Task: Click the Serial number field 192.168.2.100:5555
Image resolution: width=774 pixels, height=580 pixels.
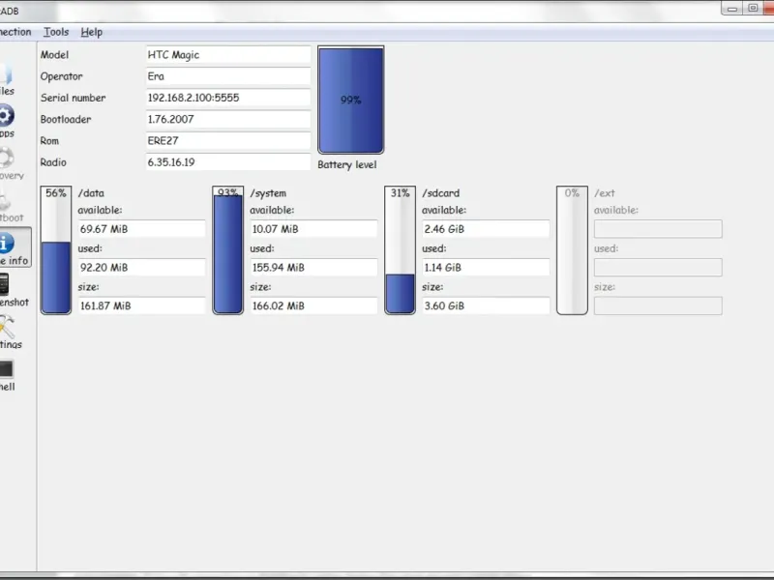Action: (228, 98)
